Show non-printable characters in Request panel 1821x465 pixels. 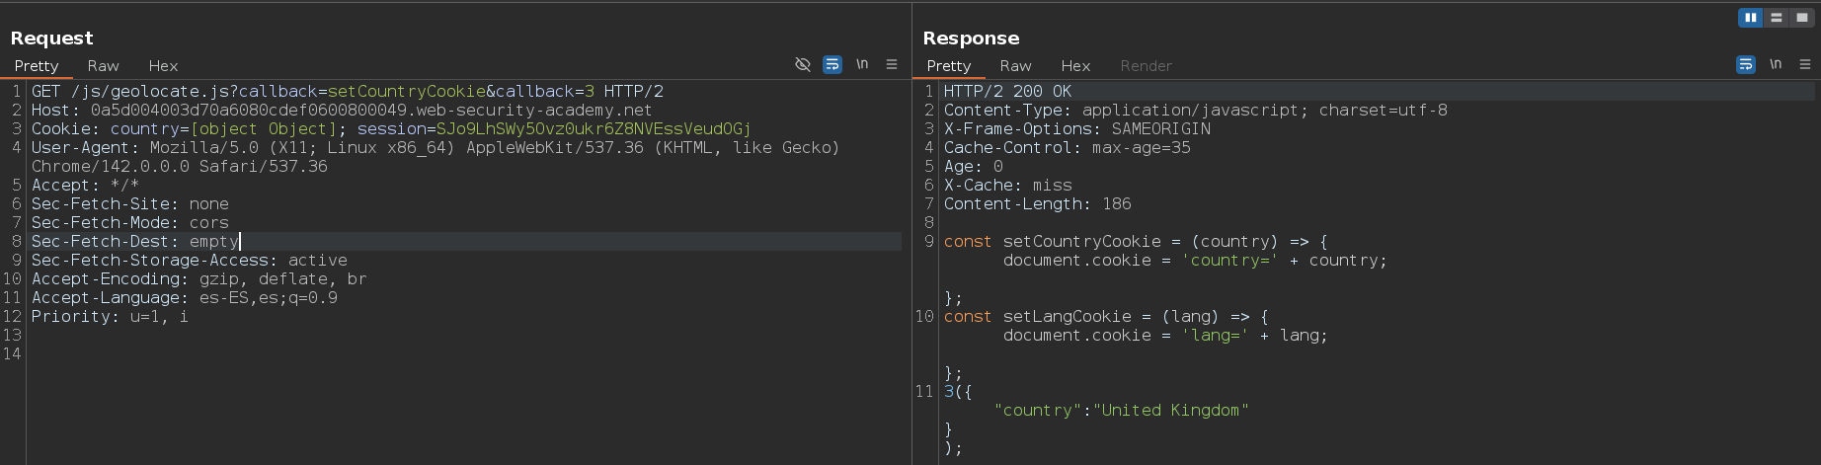coord(862,64)
